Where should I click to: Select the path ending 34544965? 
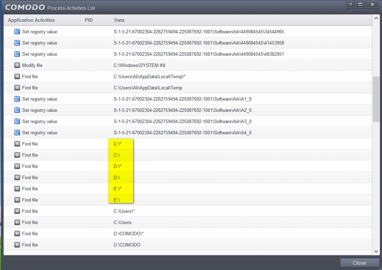tap(199, 32)
